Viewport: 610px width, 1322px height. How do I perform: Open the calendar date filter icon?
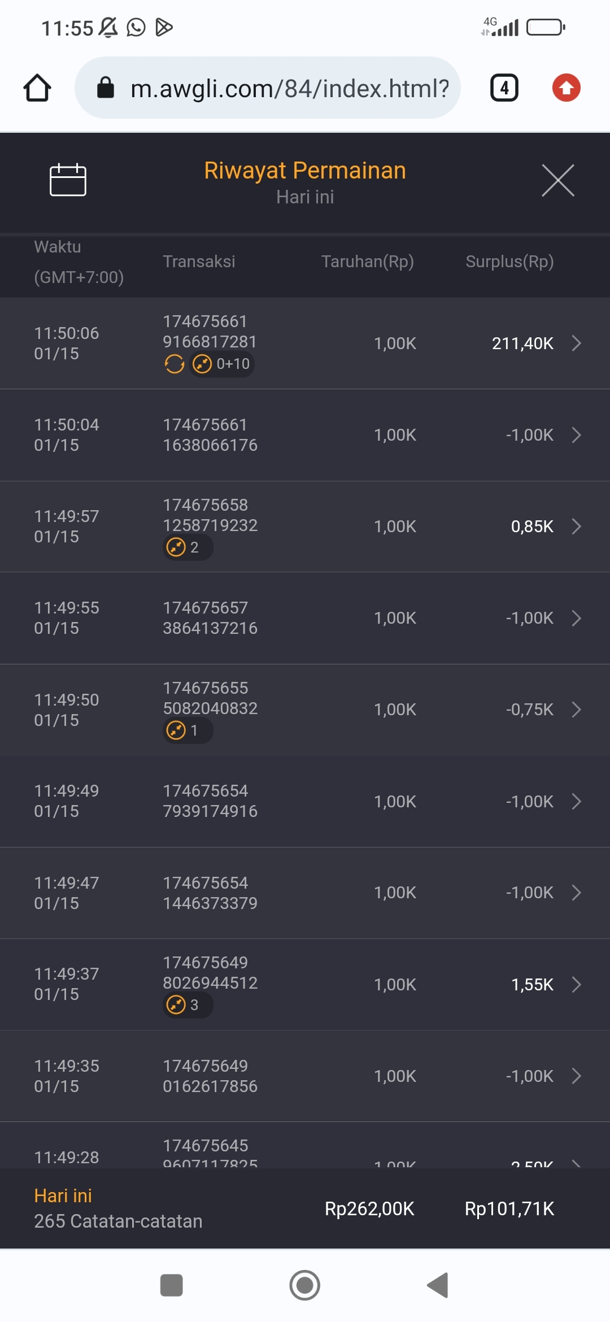pyautogui.click(x=68, y=180)
